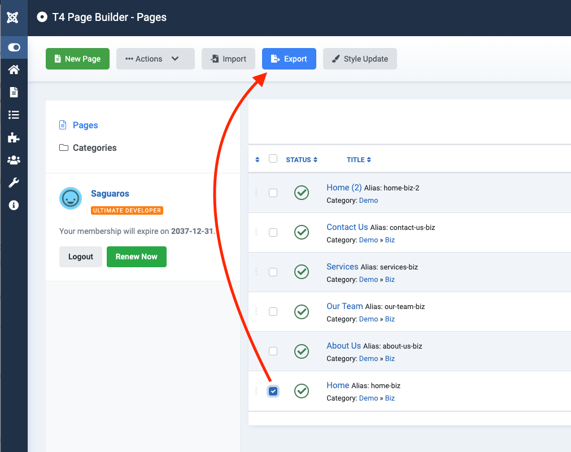Open the Components puzzle icon in sidebar
The image size is (571, 452).
point(14,137)
